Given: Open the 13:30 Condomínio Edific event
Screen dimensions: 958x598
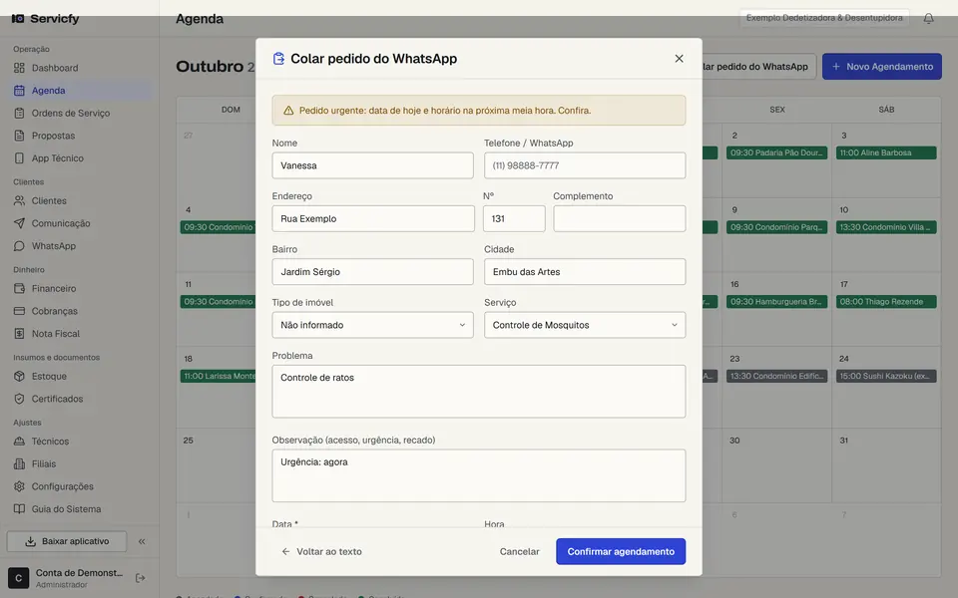Looking at the screenshot, I should coord(776,376).
